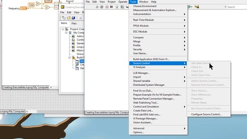
Task: Click the Project root icon in the tree
Action: [67, 29]
